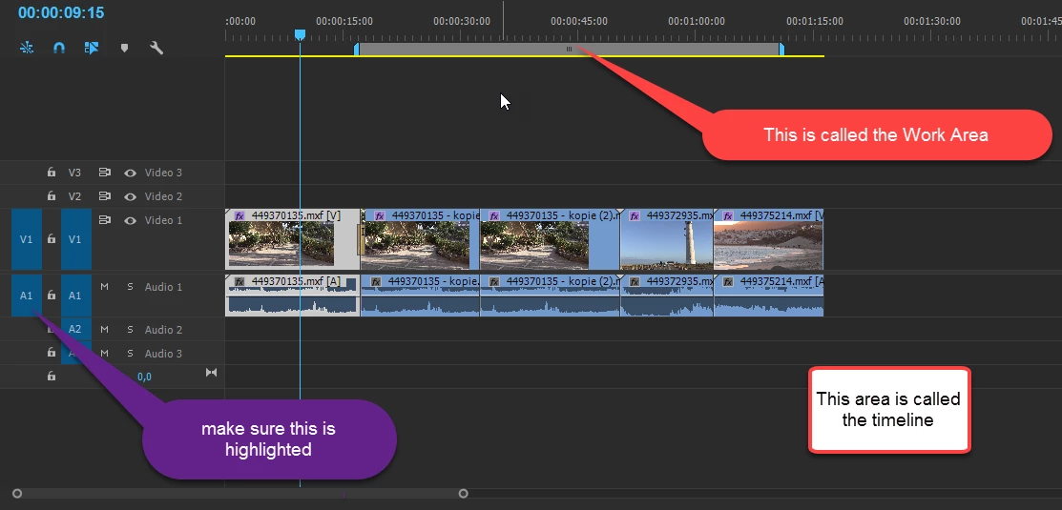Viewport: 1062px width, 510px height.
Task: Select the 449370135 - kopie (2) video clip
Action: 550,239
